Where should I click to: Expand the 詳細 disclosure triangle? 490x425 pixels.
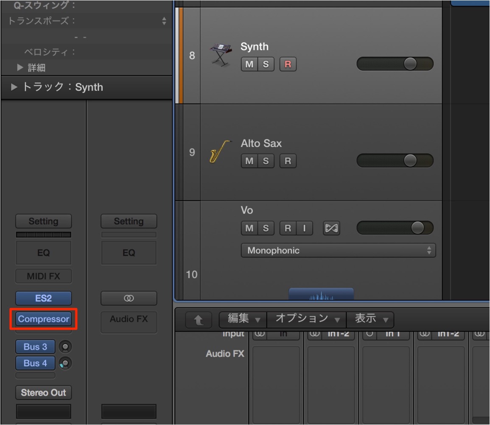[x=20, y=67]
